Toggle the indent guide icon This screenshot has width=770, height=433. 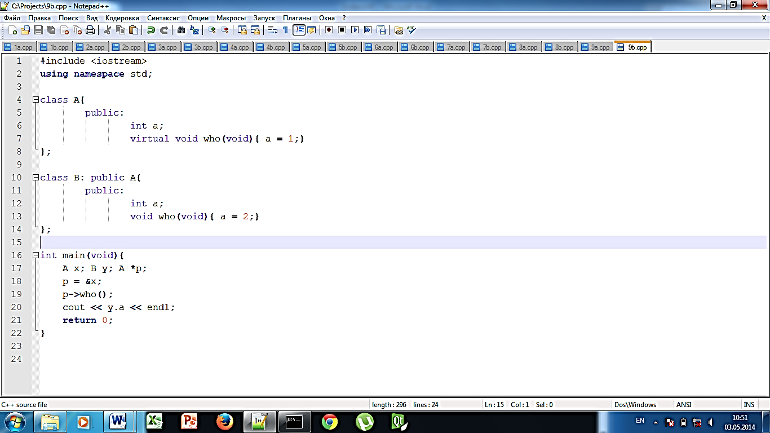pyautogui.click(x=299, y=30)
